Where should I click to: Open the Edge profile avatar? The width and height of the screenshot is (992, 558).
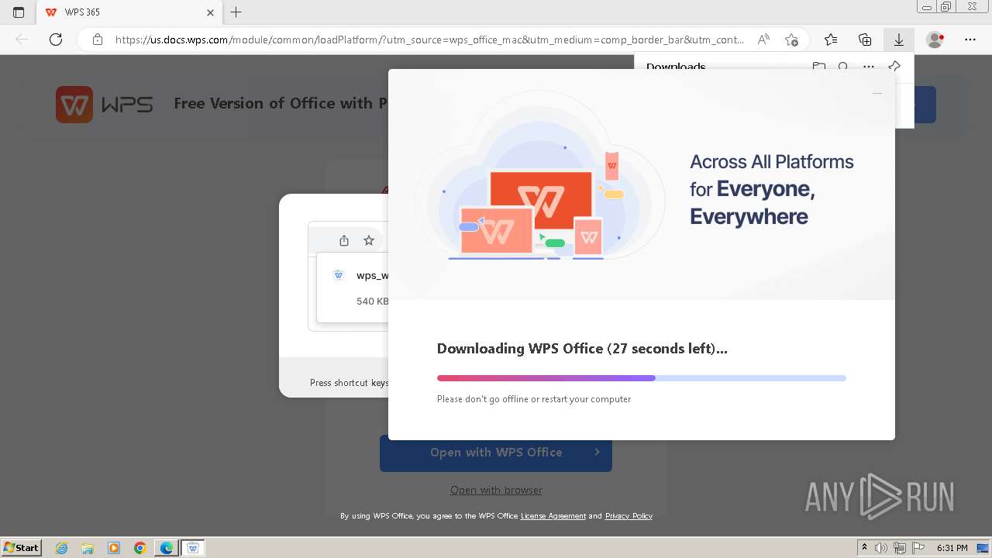[935, 40]
